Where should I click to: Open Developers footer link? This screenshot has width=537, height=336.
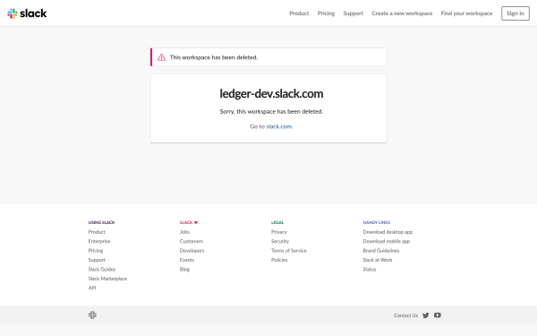[x=192, y=251]
